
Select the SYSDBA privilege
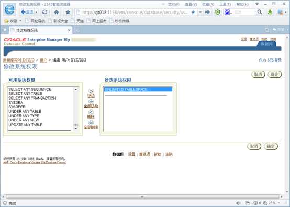coord(16,102)
